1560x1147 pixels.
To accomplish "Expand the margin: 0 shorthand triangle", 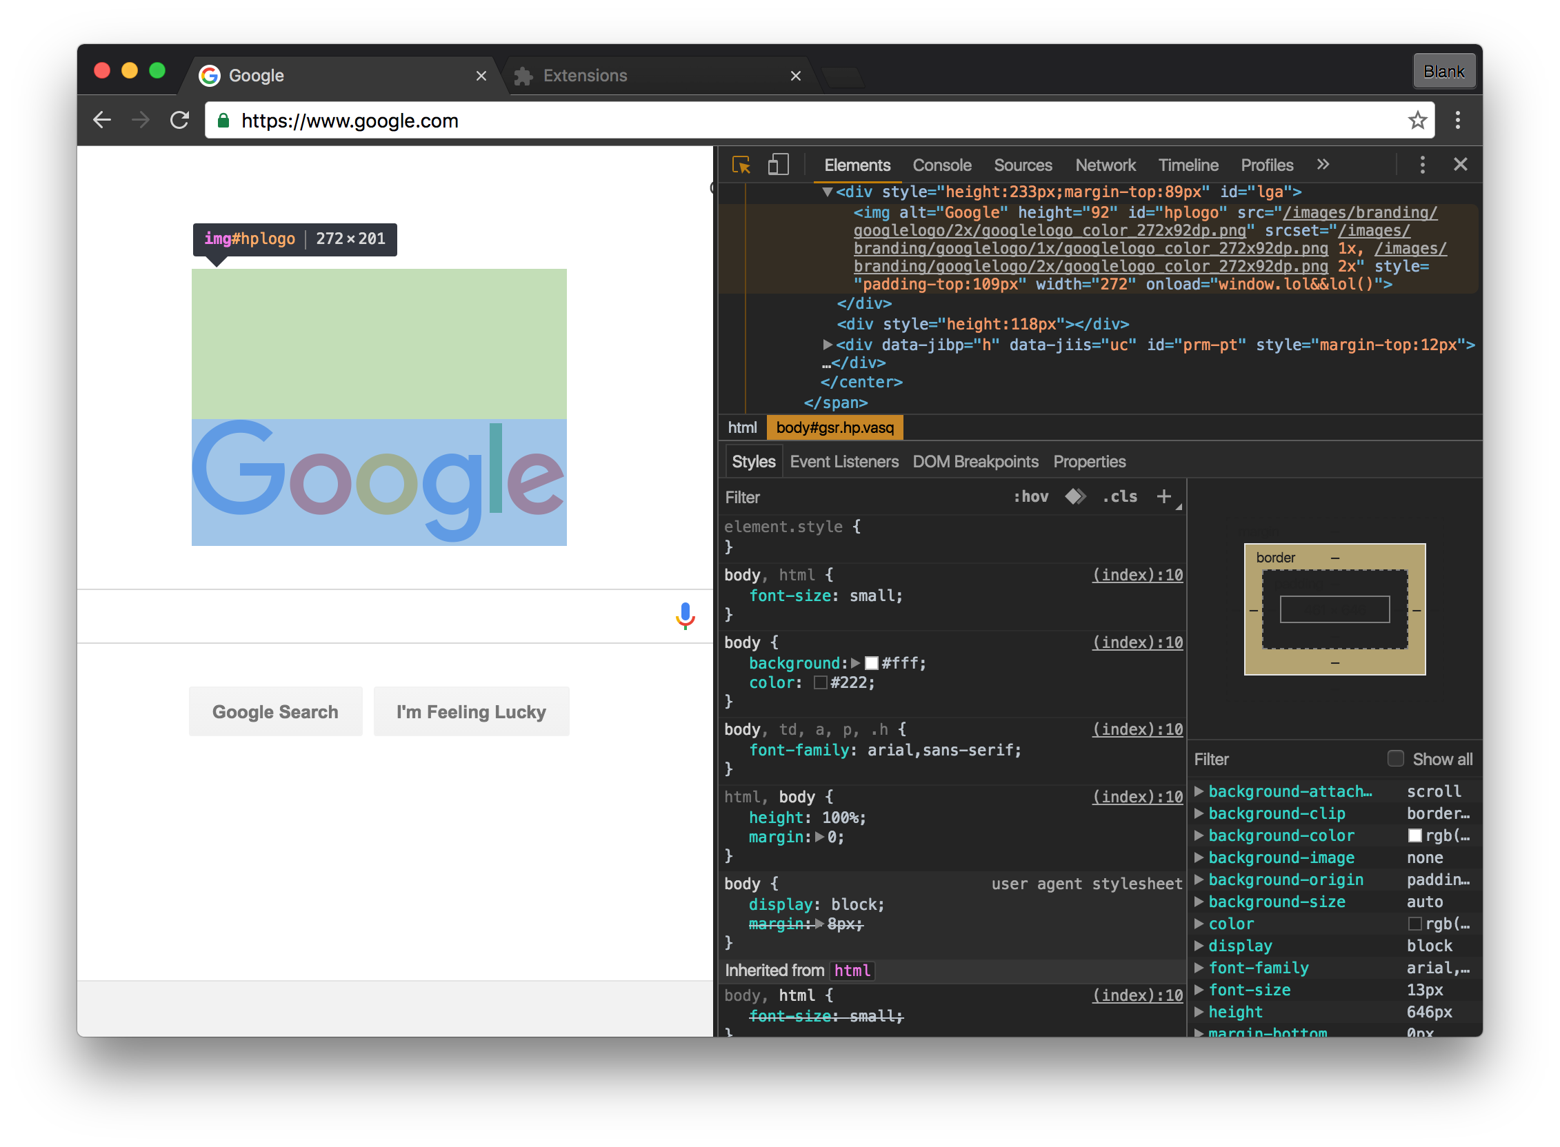I will tap(819, 837).
